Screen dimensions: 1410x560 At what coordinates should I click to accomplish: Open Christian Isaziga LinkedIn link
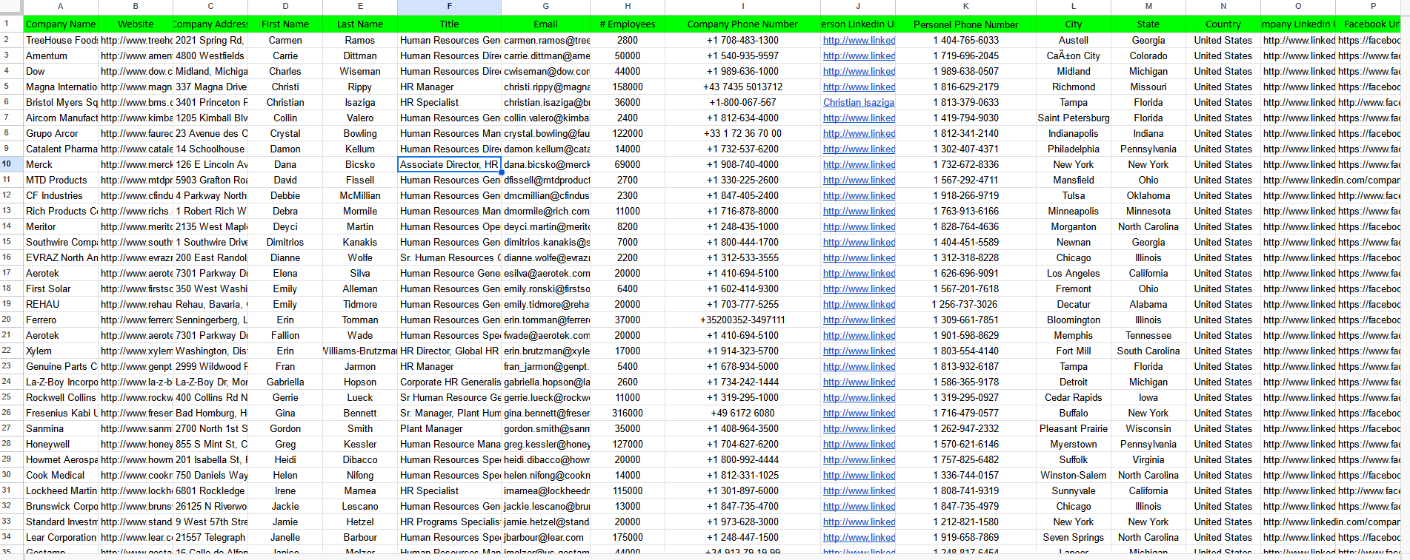[859, 103]
